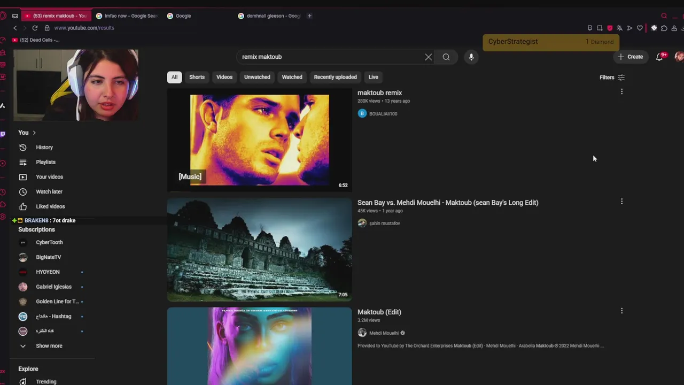Click the address bar URL
Viewport: 684px width, 385px height.
(84, 28)
